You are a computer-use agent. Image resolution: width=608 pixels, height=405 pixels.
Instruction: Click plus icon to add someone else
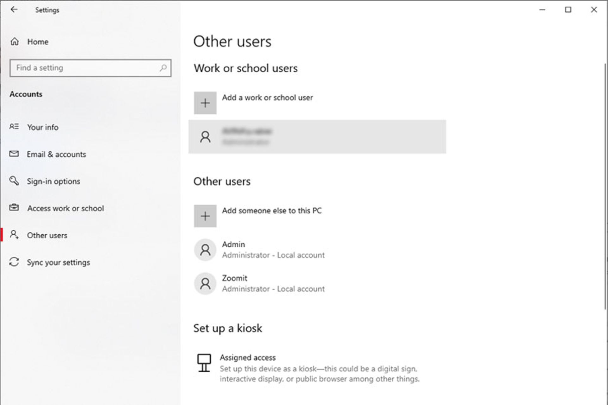pos(205,216)
